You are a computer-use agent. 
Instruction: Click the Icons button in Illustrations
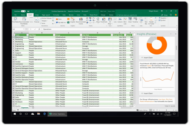coord(42,23)
